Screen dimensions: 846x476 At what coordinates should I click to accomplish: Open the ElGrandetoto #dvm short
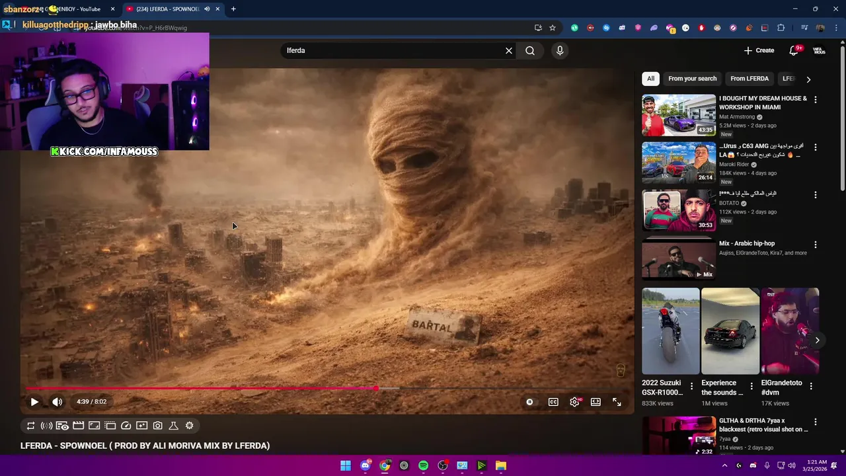[x=790, y=331]
